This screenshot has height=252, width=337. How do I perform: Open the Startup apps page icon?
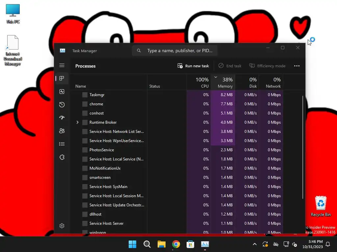pyautogui.click(x=62, y=118)
